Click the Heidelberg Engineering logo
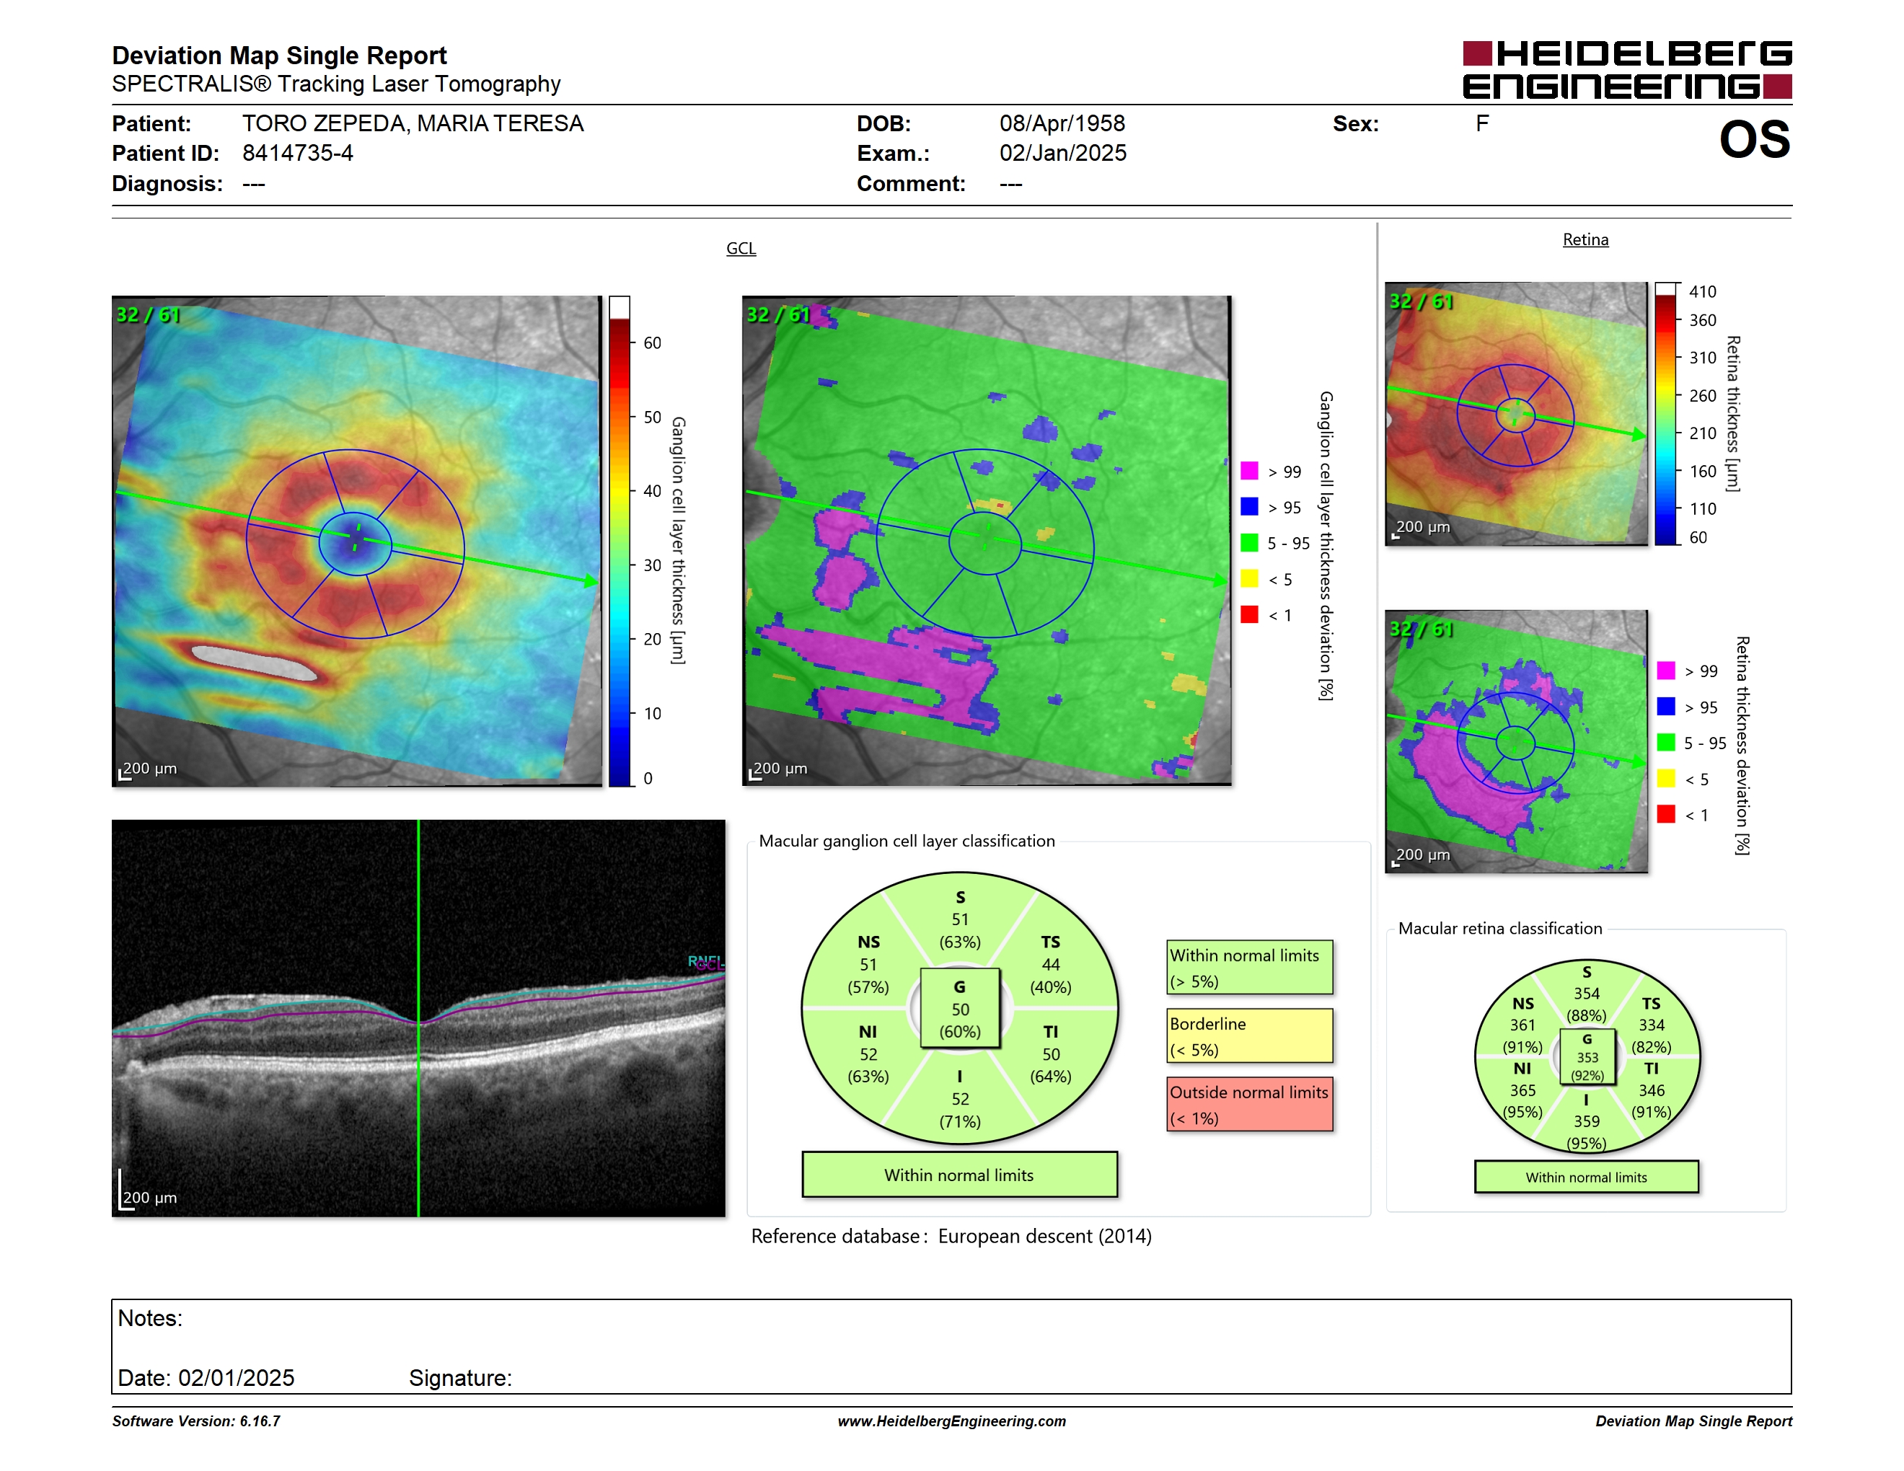 pyautogui.click(x=1627, y=70)
